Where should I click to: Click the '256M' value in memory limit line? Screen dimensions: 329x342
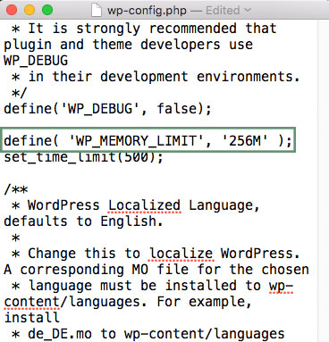pyautogui.click(x=245, y=140)
